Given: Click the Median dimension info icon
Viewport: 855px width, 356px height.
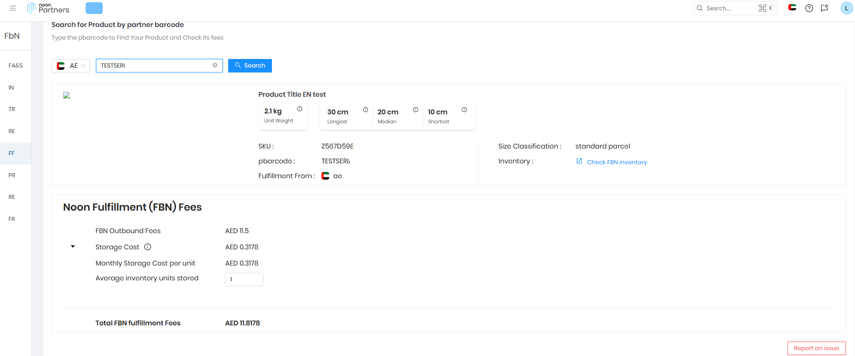Looking at the screenshot, I should 415,110.
